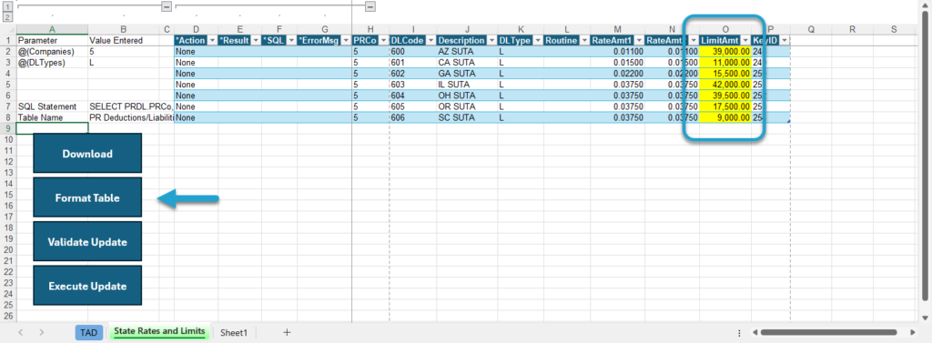Open the *Result column filter dropdown
The height and width of the screenshot is (343, 932).
pyautogui.click(x=256, y=40)
